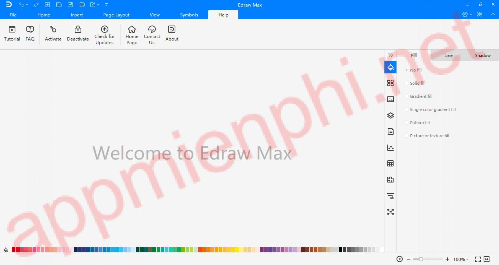Open the Mind map sidebar icon

click(x=390, y=212)
